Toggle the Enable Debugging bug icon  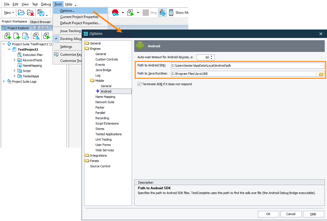tap(162, 13)
